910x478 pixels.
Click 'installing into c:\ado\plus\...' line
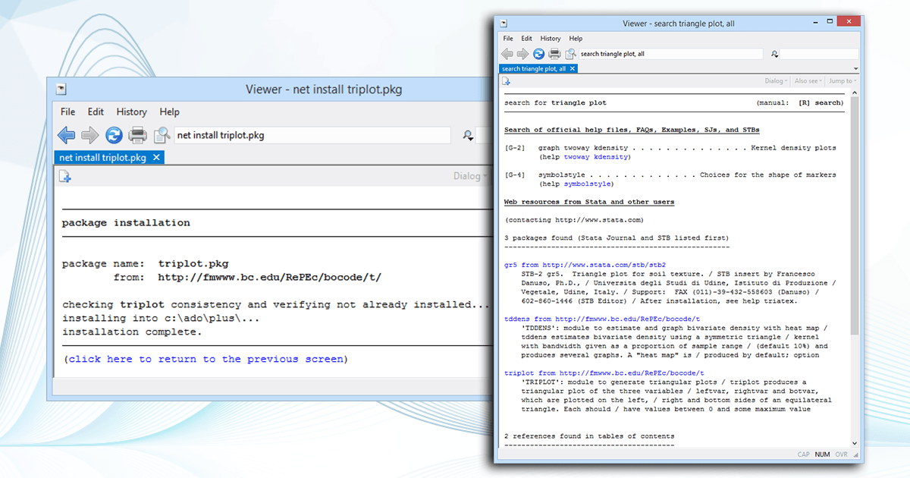tap(161, 318)
